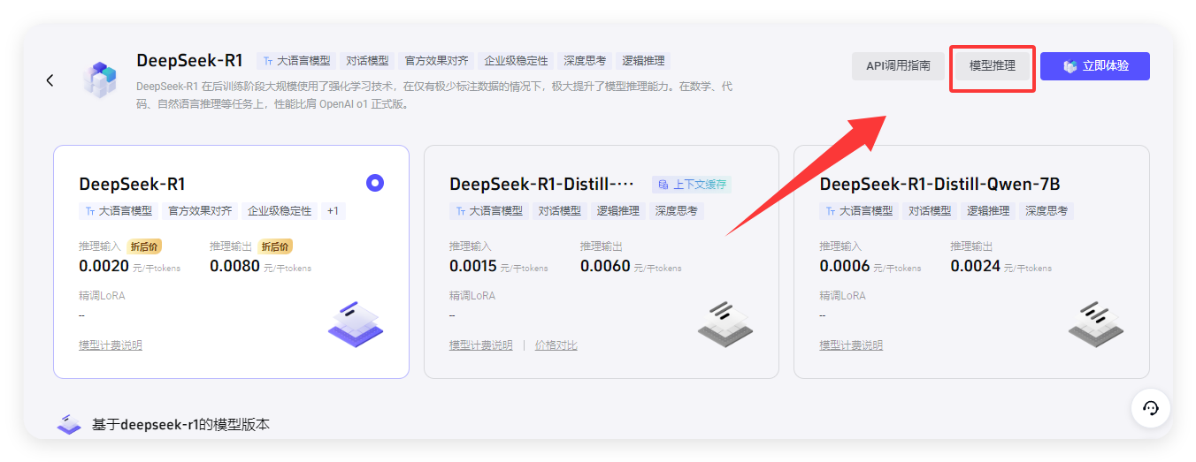Viewport: 1196px width, 462px height.
Task: Click the 模型推理 button
Action: click(993, 66)
